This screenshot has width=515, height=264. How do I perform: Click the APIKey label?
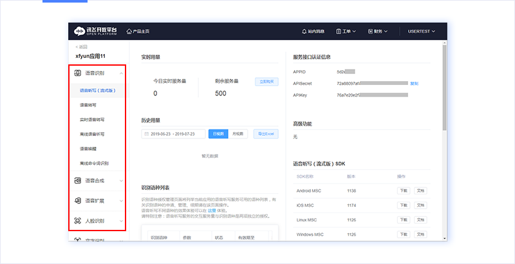(300, 95)
